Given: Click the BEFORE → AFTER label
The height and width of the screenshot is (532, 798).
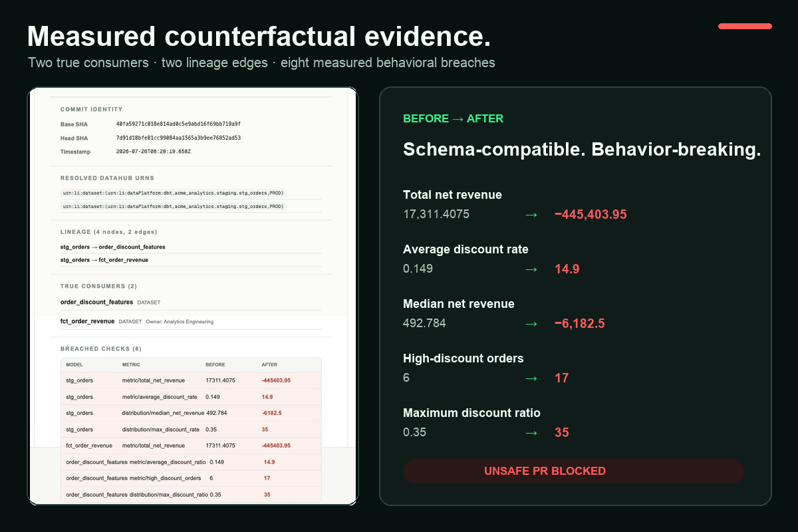Looking at the screenshot, I should click(x=453, y=119).
